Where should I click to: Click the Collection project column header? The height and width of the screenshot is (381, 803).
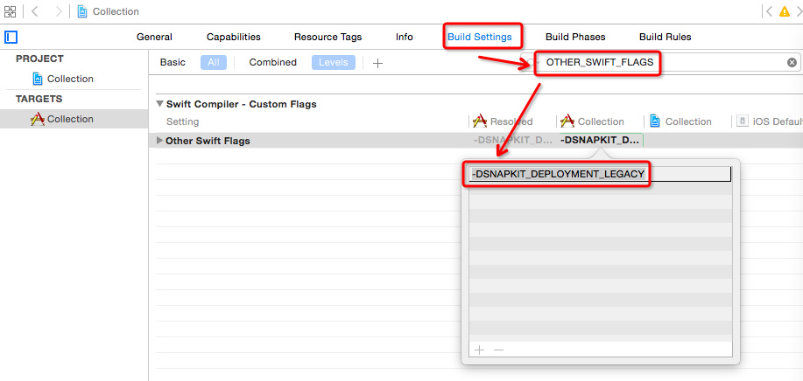coord(680,121)
